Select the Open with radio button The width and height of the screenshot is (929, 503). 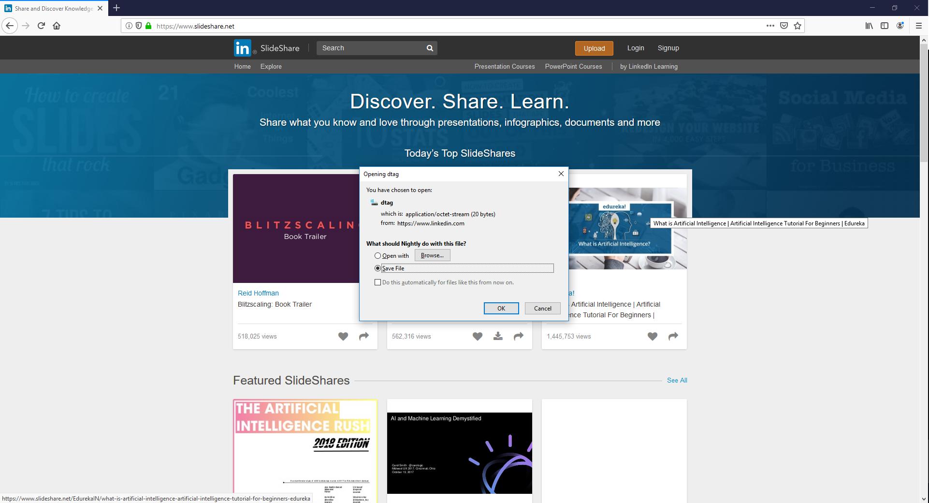tap(377, 255)
